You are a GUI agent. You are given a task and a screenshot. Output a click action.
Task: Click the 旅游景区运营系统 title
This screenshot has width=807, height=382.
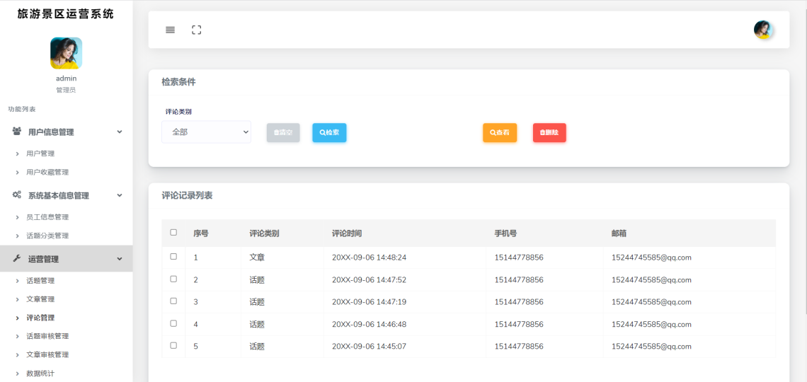[x=66, y=14]
